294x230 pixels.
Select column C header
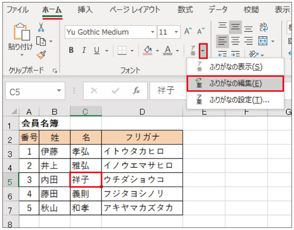86,112
